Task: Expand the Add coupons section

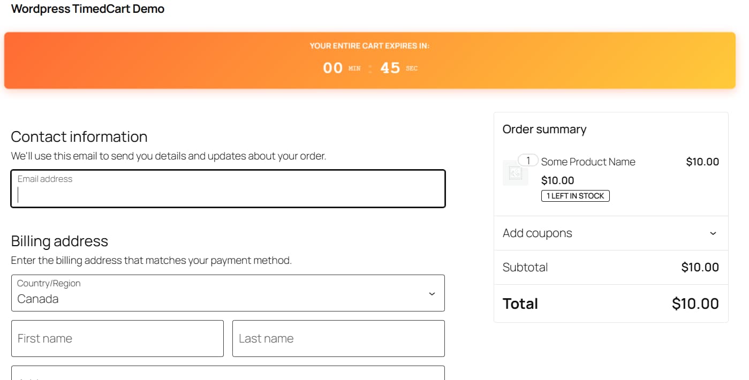Action: 537,233
